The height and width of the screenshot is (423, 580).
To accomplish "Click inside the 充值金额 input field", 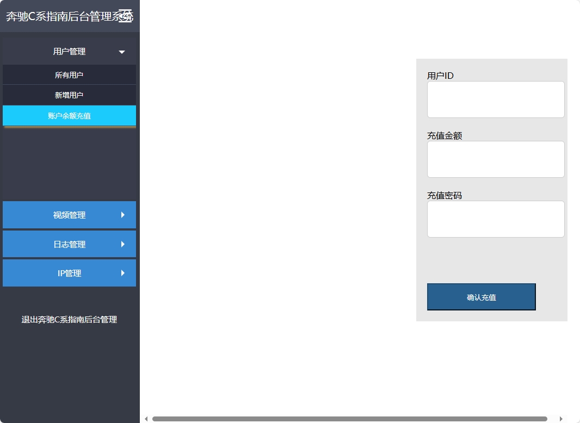I will (x=495, y=159).
